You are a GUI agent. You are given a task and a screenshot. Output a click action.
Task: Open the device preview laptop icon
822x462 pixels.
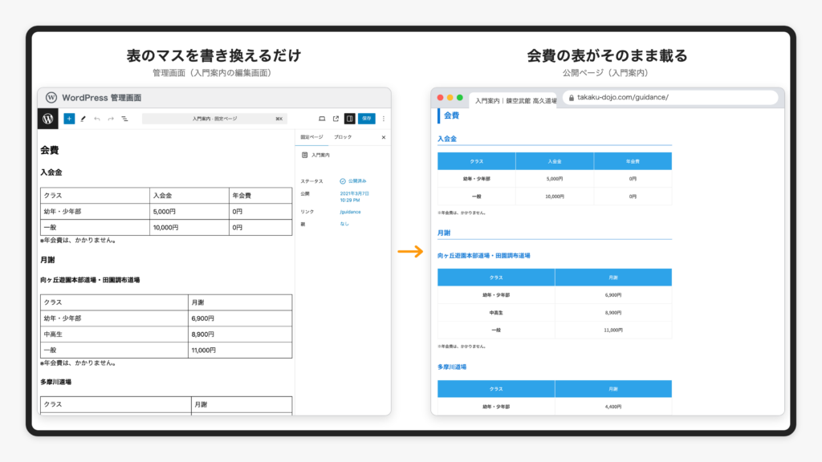click(322, 119)
